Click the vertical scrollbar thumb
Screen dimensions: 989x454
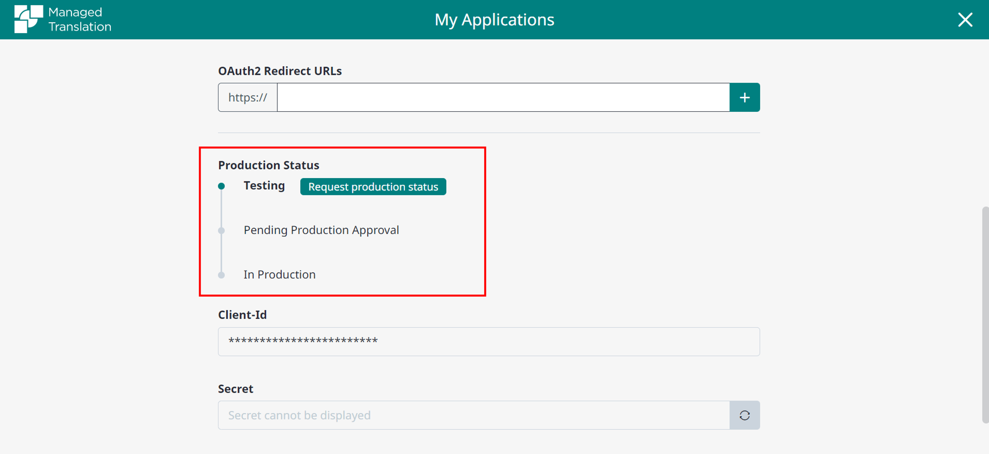986,315
